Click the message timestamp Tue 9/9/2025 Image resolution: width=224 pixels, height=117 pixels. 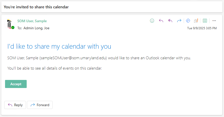pyautogui.click(x=202, y=28)
